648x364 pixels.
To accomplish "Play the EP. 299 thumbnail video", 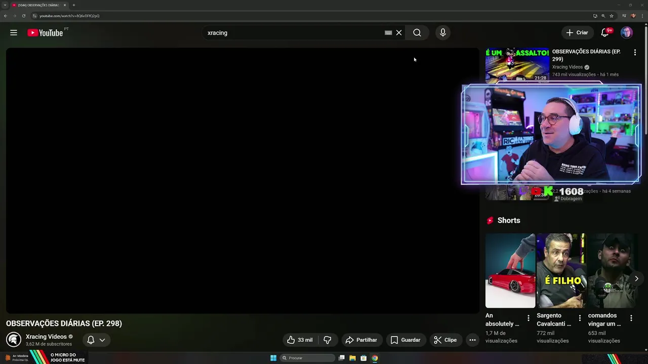I will click(x=517, y=65).
